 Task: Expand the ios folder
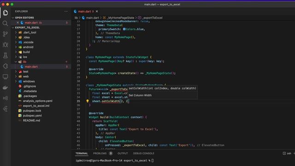point(16,57)
